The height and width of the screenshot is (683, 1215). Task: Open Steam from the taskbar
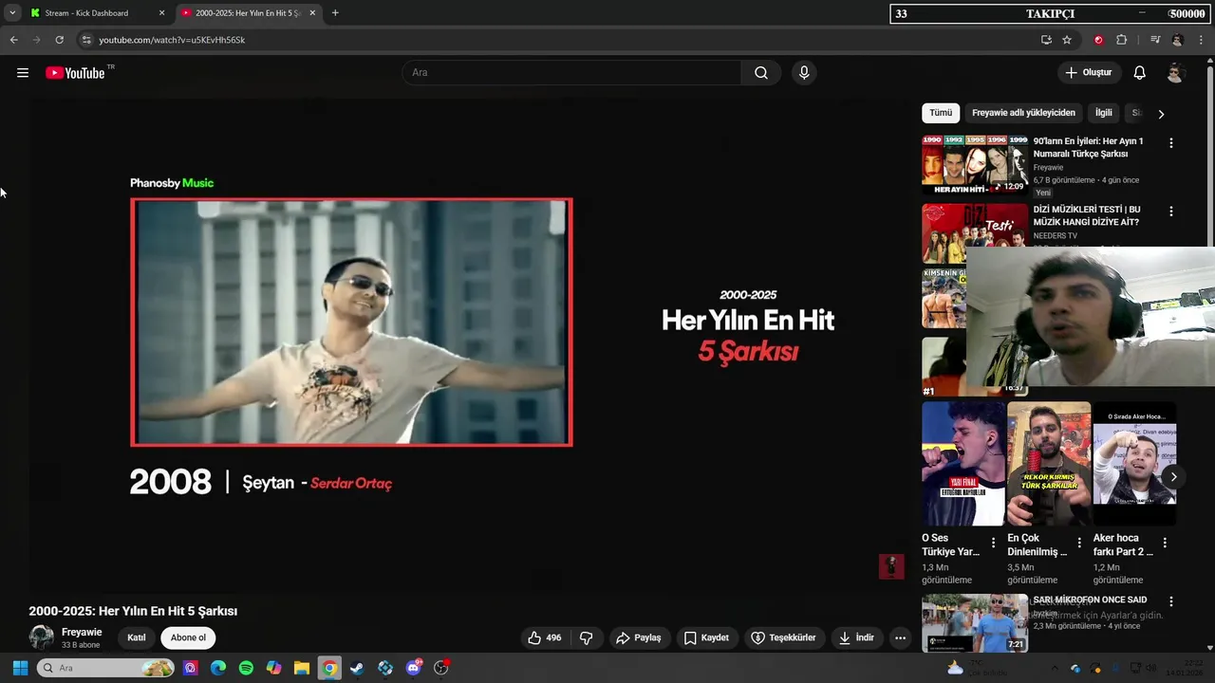pyautogui.click(x=357, y=668)
